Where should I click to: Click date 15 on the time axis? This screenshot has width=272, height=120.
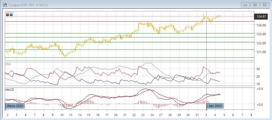[89, 115]
